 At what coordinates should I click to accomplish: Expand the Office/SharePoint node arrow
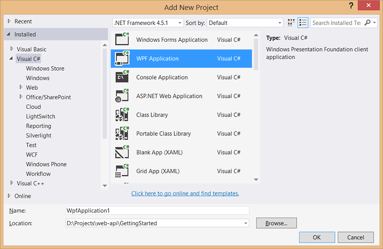(x=21, y=97)
